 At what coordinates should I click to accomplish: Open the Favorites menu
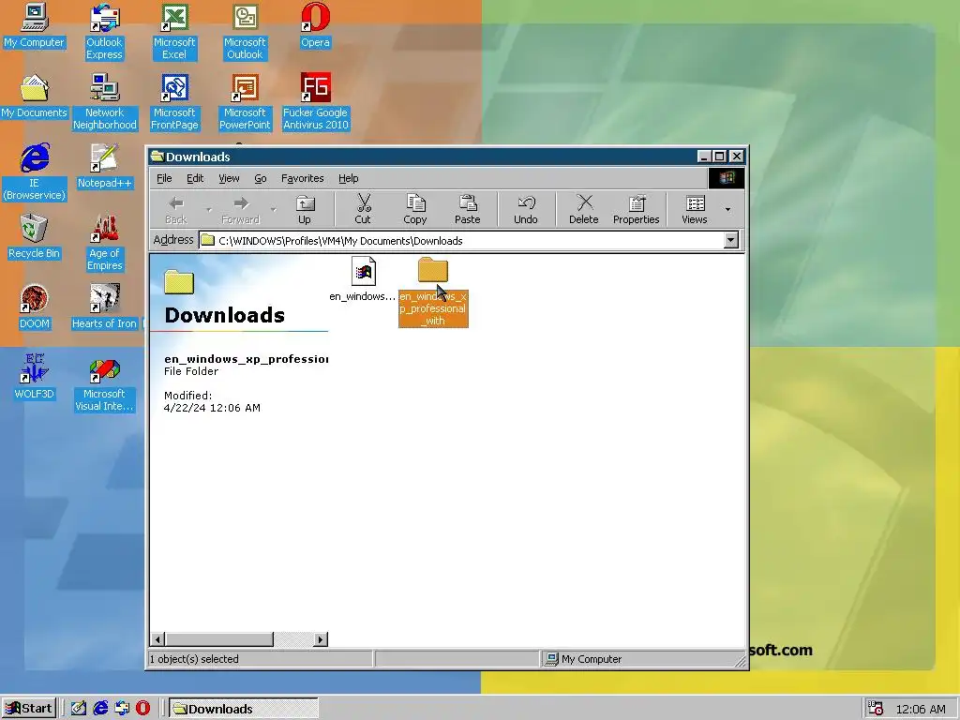[303, 178]
